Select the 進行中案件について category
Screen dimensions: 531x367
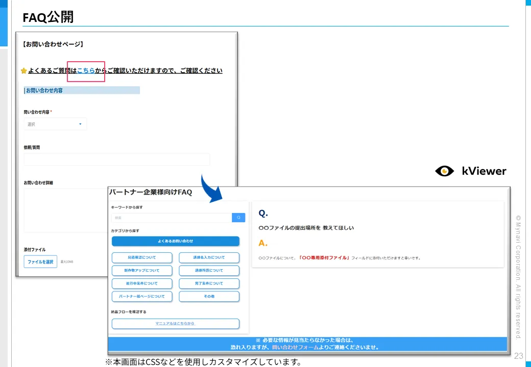142,283
